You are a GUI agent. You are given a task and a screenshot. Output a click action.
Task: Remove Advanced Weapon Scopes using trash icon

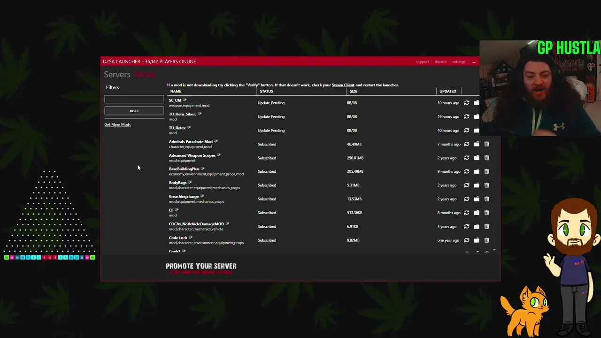486,158
